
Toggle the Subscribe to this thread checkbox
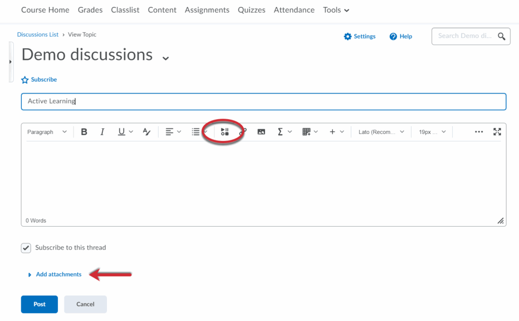pos(26,248)
